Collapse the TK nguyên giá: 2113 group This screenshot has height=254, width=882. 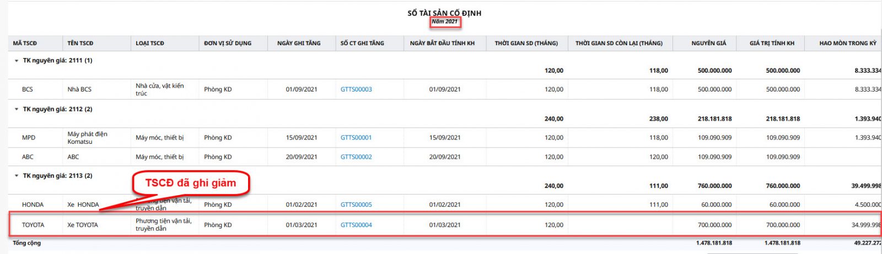tap(17, 176)
